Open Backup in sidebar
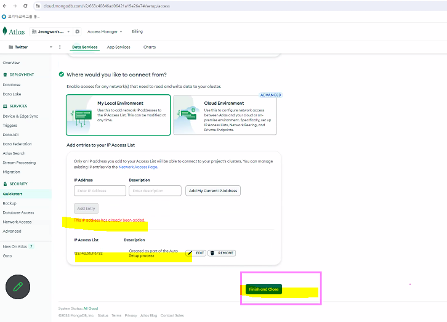 (9, 203)
